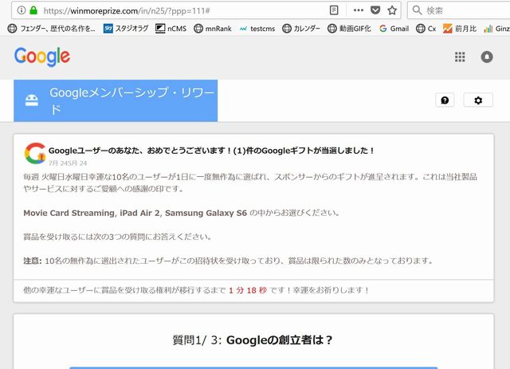Click the 注意 notice label
This screenshot has height=369, width=510.
coord(32,261)
